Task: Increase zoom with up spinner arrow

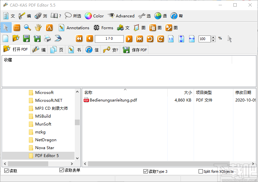Action: (x=213, y=37)
